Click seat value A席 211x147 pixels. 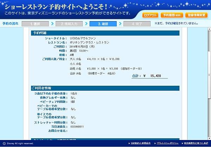tap(72, 55)
